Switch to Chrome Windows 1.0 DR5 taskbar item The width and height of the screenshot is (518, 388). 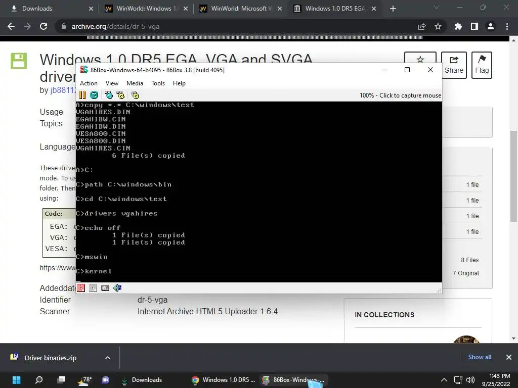(x=224, y=380)
